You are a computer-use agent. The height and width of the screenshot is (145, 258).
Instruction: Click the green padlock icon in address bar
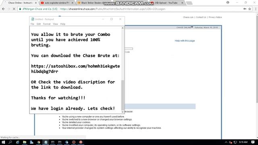point(20,9)
